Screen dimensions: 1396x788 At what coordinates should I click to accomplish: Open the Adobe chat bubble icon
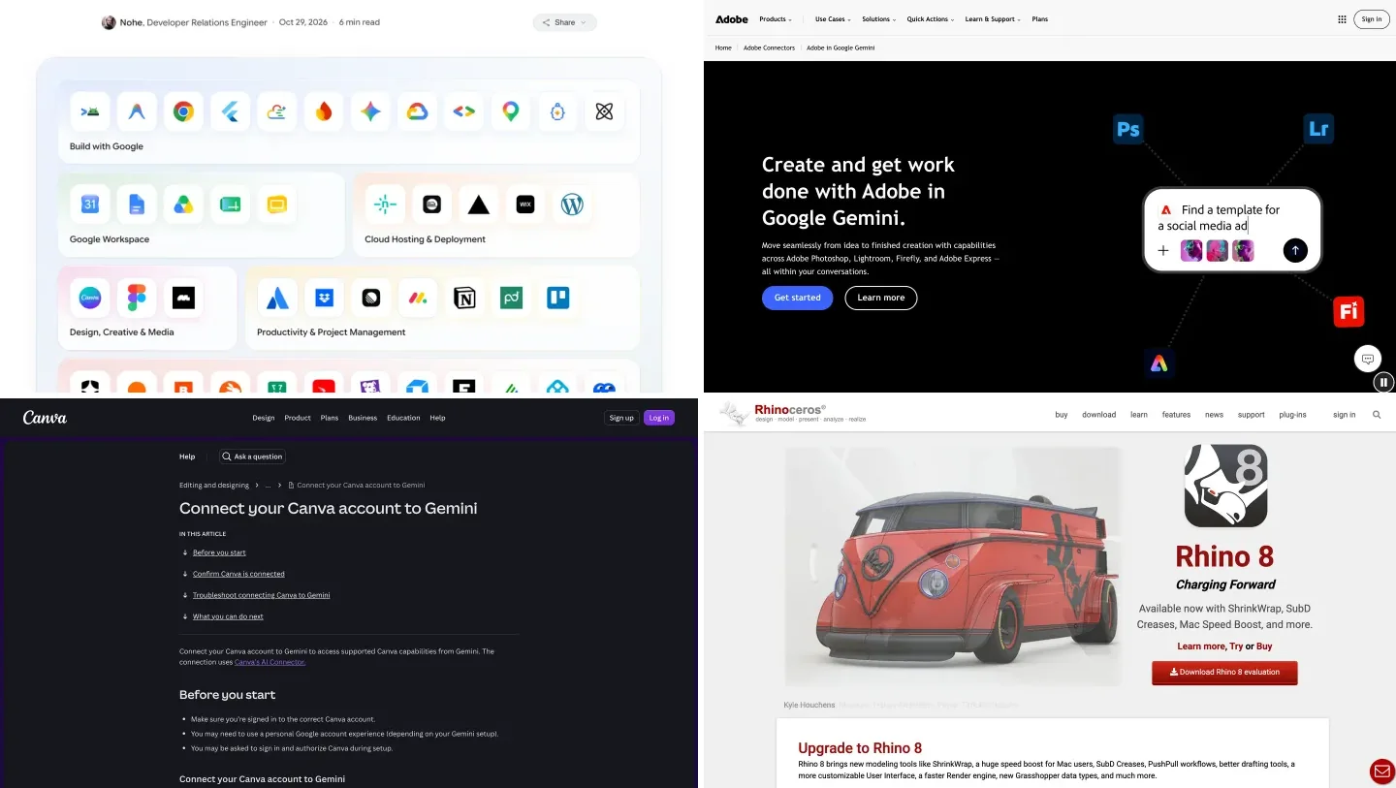click(1368, 359)
